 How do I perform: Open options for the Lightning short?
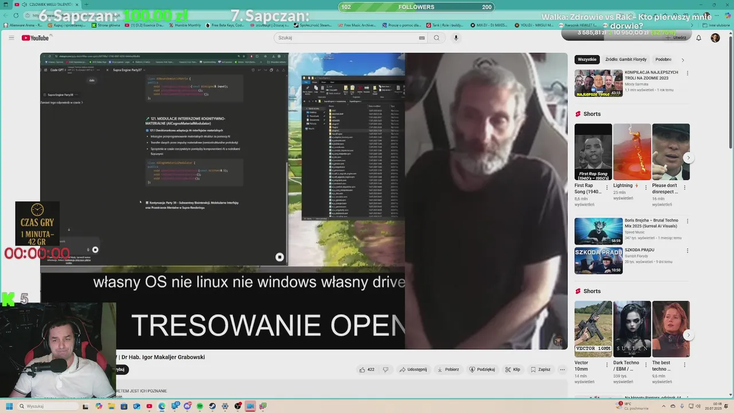pos(646,188)
